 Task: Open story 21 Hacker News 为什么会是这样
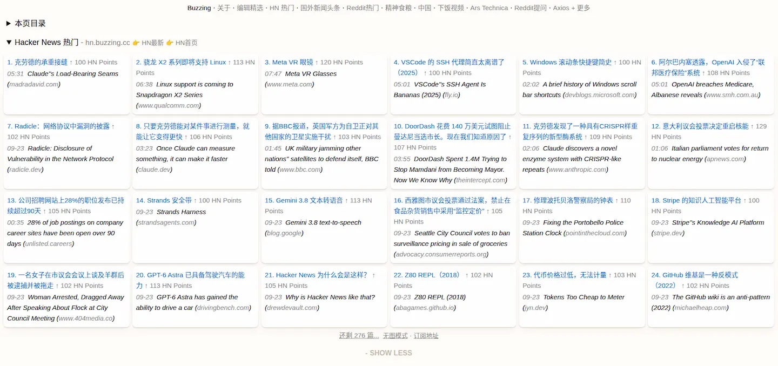coord(316,275)
